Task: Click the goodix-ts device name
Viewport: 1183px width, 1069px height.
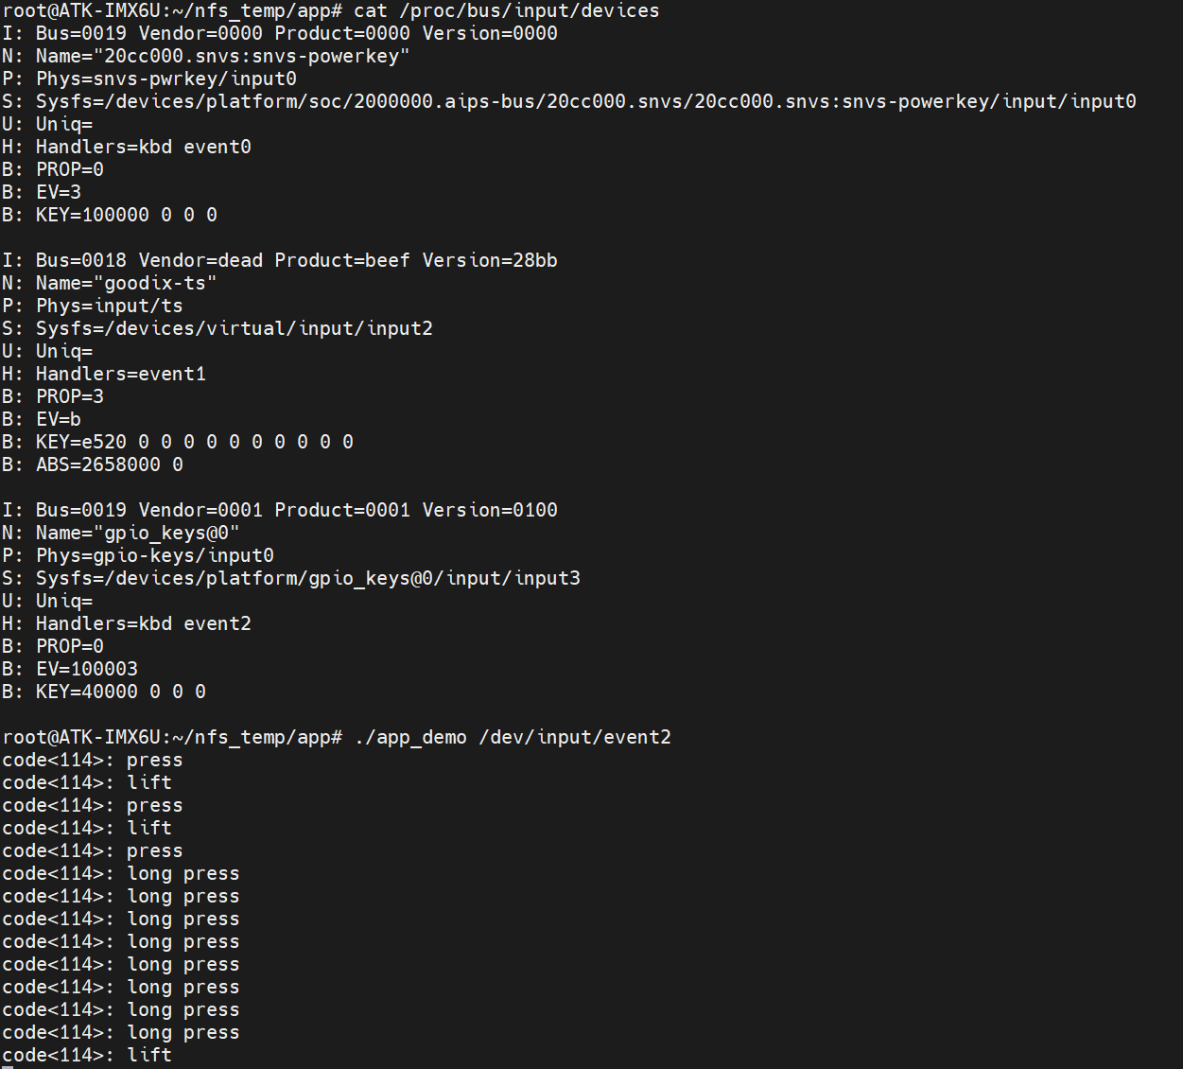Action: pos(126,283)
